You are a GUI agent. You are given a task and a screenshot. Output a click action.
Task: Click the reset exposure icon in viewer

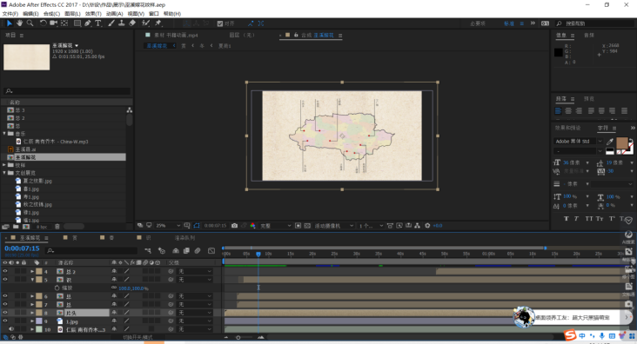click(x=427, y=226)
